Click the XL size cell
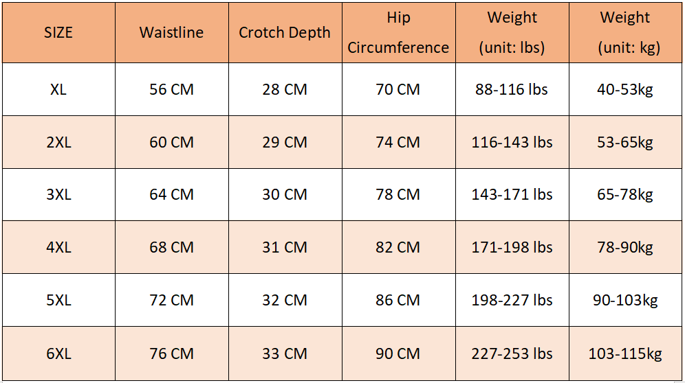685x383 pixels. (58, 89)
